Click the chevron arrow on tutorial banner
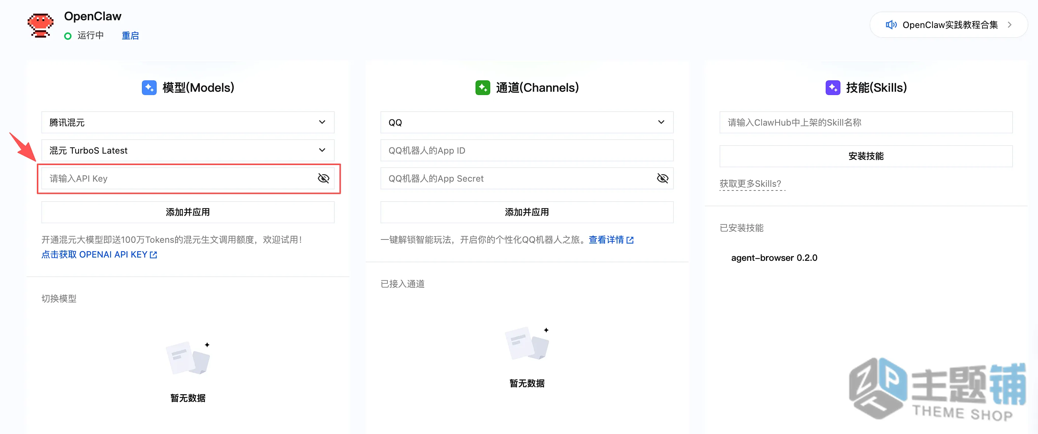The height and width of the screenshot is (434, 1038). [1009, 25]
